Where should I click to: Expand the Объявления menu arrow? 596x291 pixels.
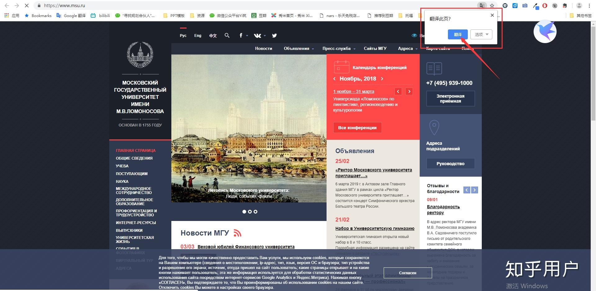313,49
